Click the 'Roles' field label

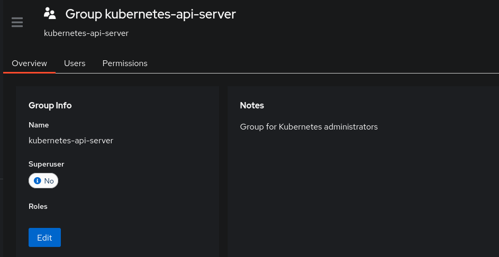[38, 206]
